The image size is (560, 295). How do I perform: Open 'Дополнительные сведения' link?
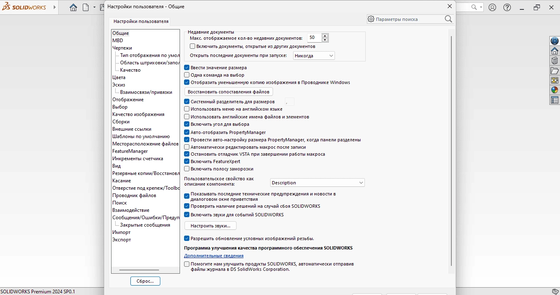coord(214,256)
